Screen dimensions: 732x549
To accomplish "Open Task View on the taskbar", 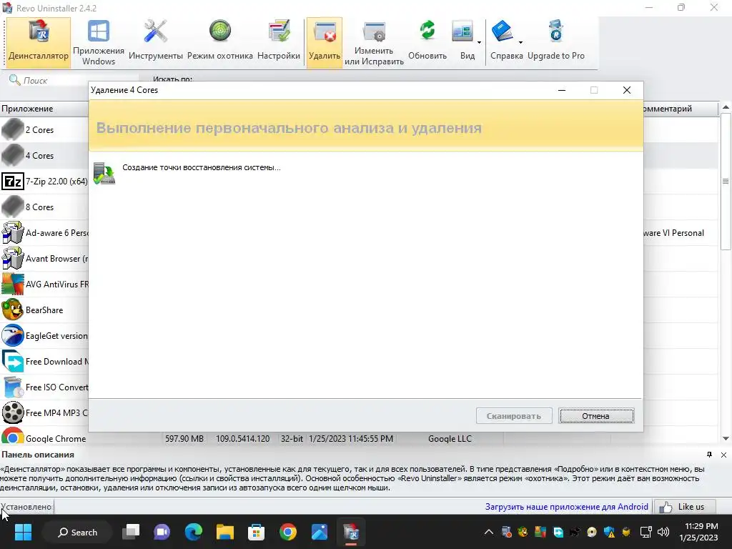I will (x=131, y=532).
